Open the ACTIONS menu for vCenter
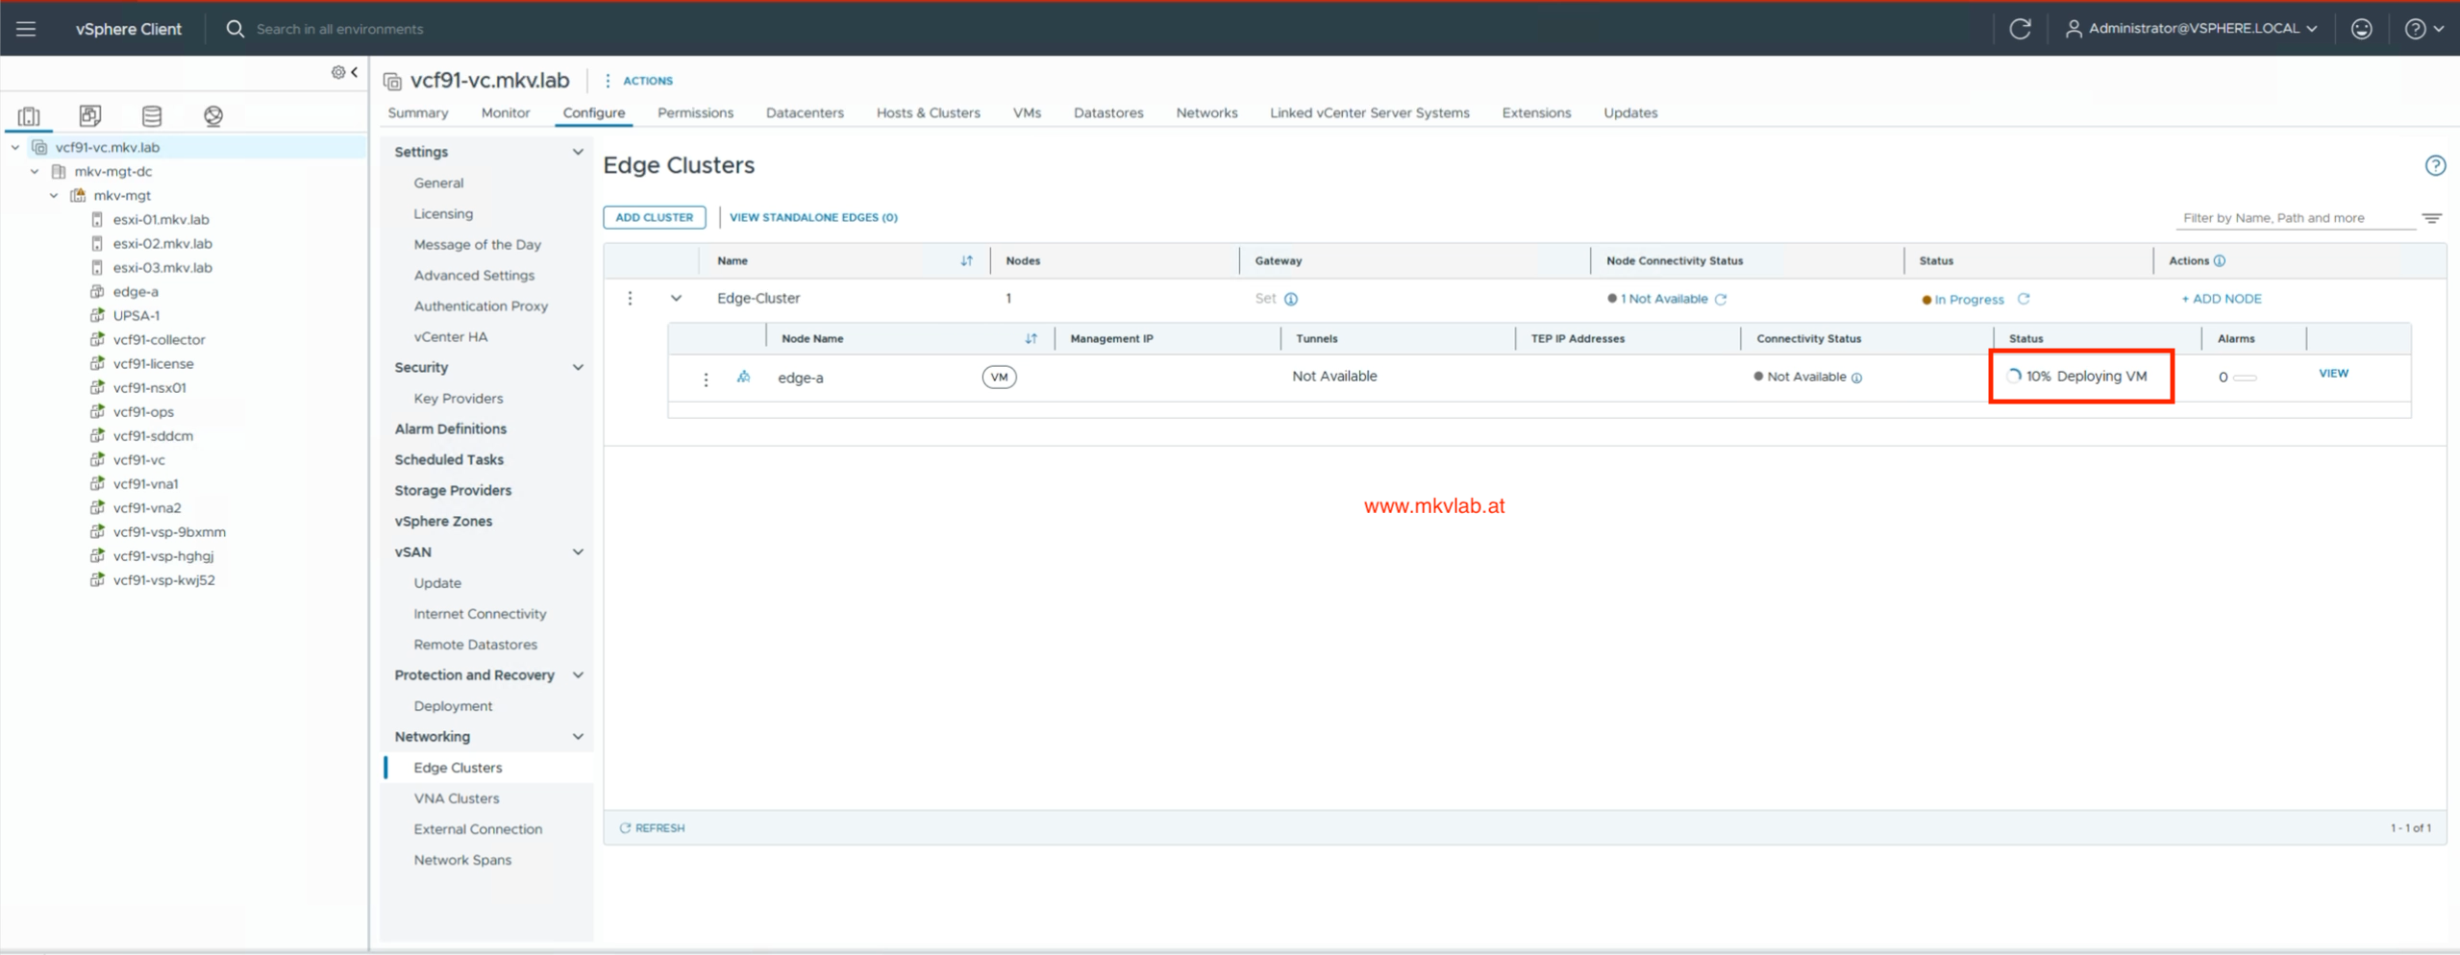This screenshot has width=2460, height=955. (639, 81)
